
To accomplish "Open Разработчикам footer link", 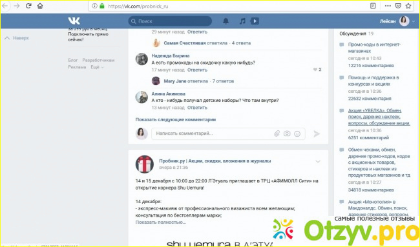I will point(98,60).
